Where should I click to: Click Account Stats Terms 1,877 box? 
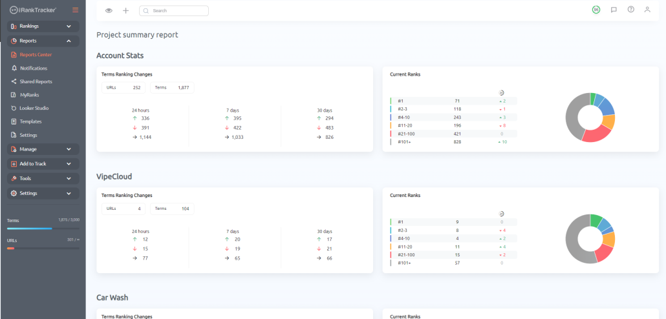[172, 88]
